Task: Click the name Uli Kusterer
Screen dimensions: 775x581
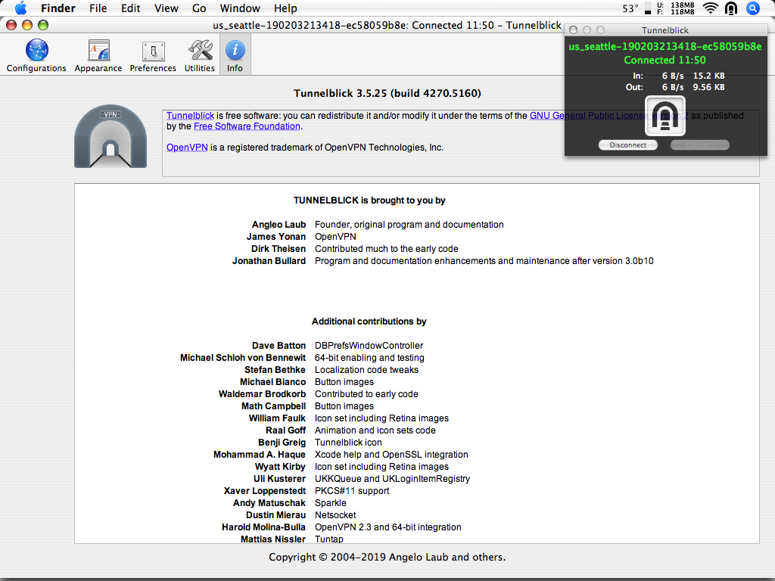Action: click(279, 479)
